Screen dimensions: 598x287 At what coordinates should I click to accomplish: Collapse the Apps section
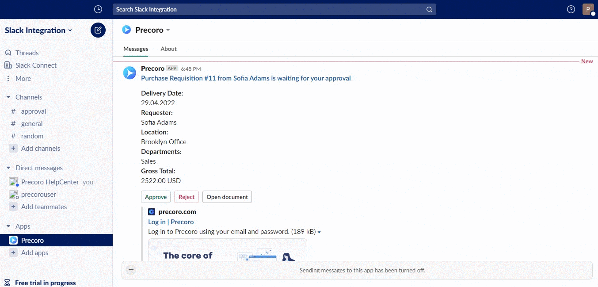point(8,226)
